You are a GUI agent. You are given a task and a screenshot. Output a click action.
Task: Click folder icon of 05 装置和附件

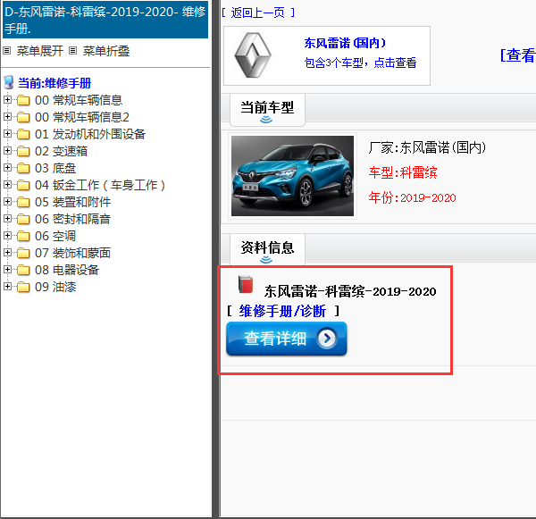tap(23, 202)
